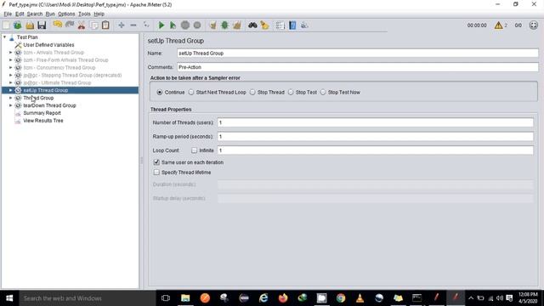Click Start no pauses icon

pyautogui.click(x=173, y=25)
